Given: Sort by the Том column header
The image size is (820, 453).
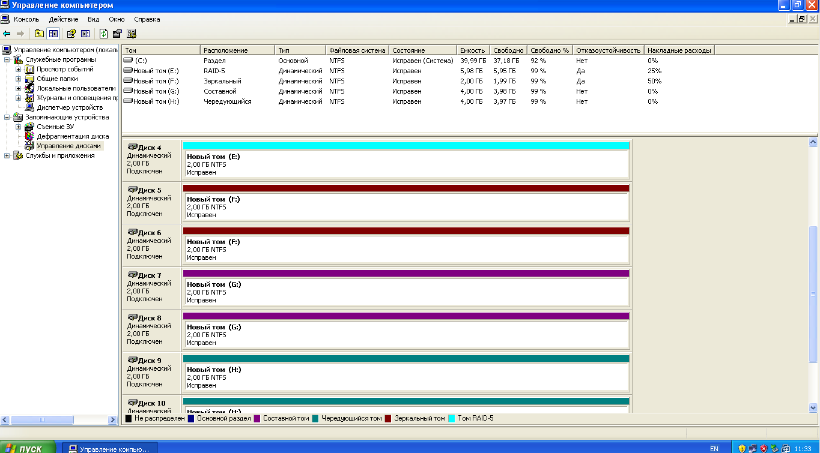Looking at the screenshot, I should click(x=161, y=50).
